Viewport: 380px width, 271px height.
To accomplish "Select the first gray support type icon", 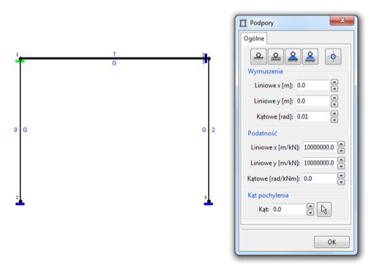I will (258, 57).
